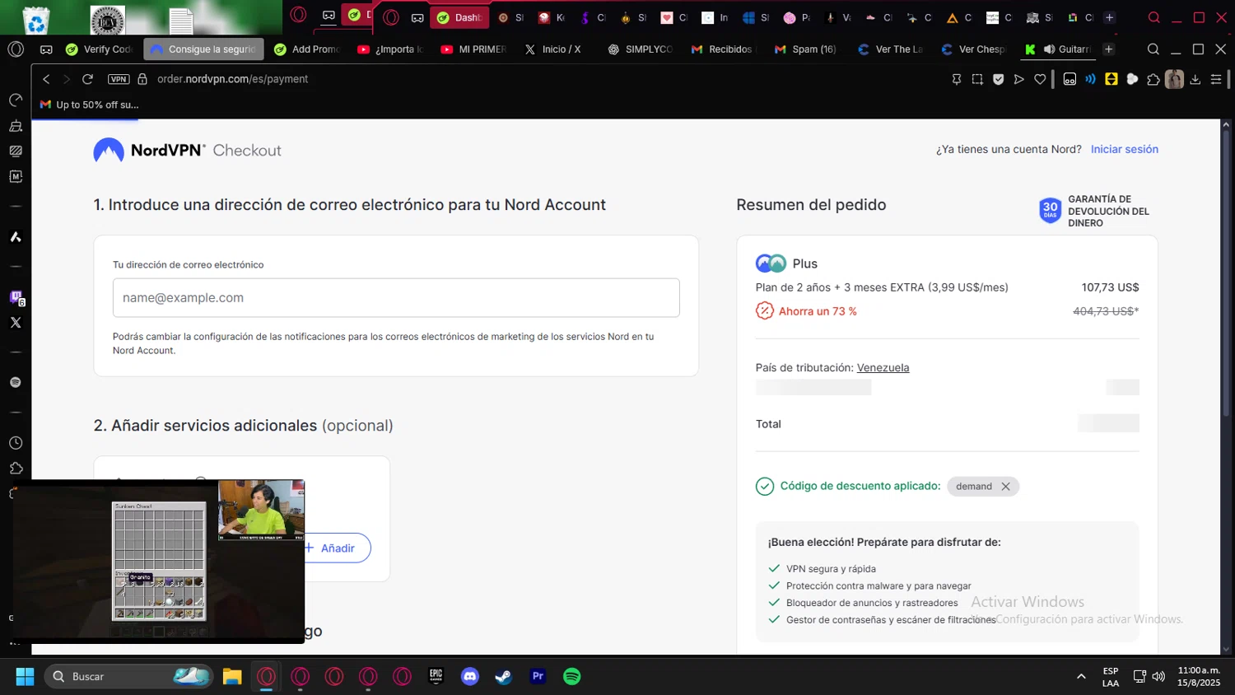Screen dimensions: 1235x695
Task: Switch to the Add Promo tab
Action: click(x=307, y=49)
